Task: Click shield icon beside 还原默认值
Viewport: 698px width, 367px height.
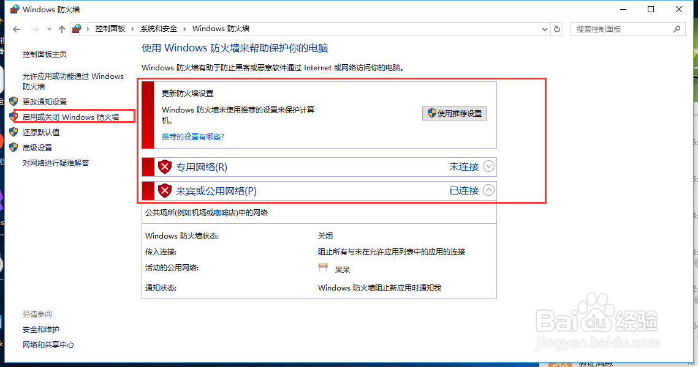Action: tap(14, 132)
